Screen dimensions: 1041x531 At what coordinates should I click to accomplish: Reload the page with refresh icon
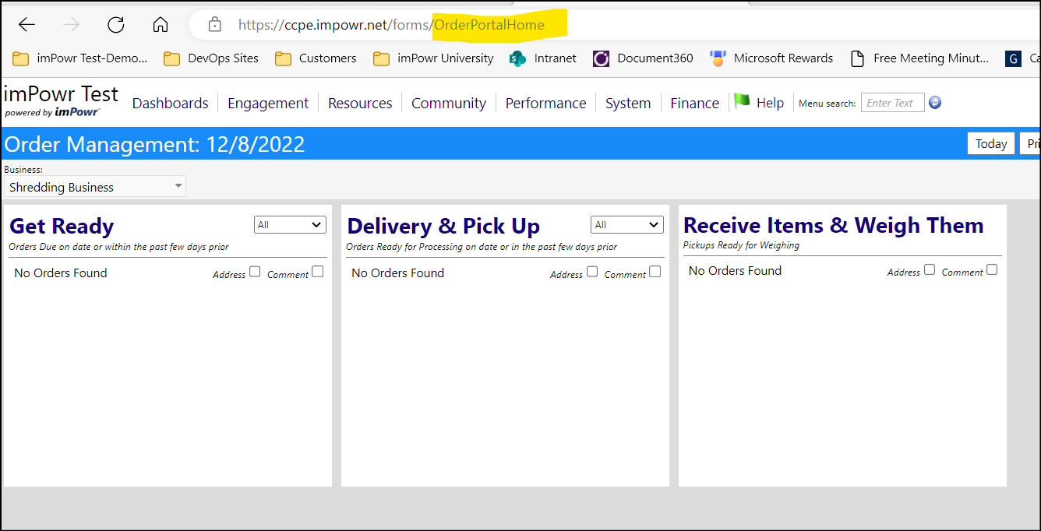point(116,25)
